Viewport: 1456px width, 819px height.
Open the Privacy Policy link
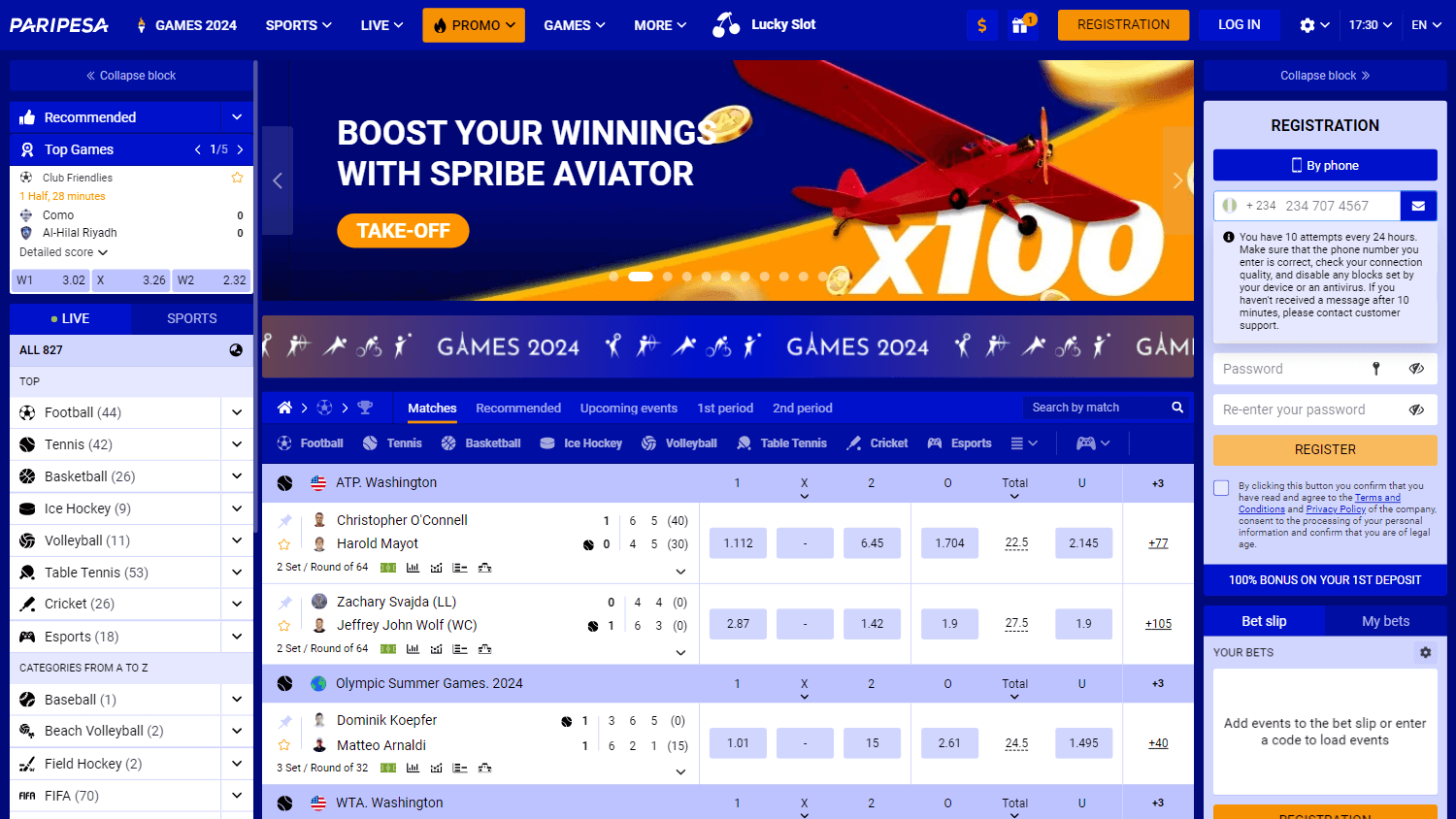pos(1336,508)
